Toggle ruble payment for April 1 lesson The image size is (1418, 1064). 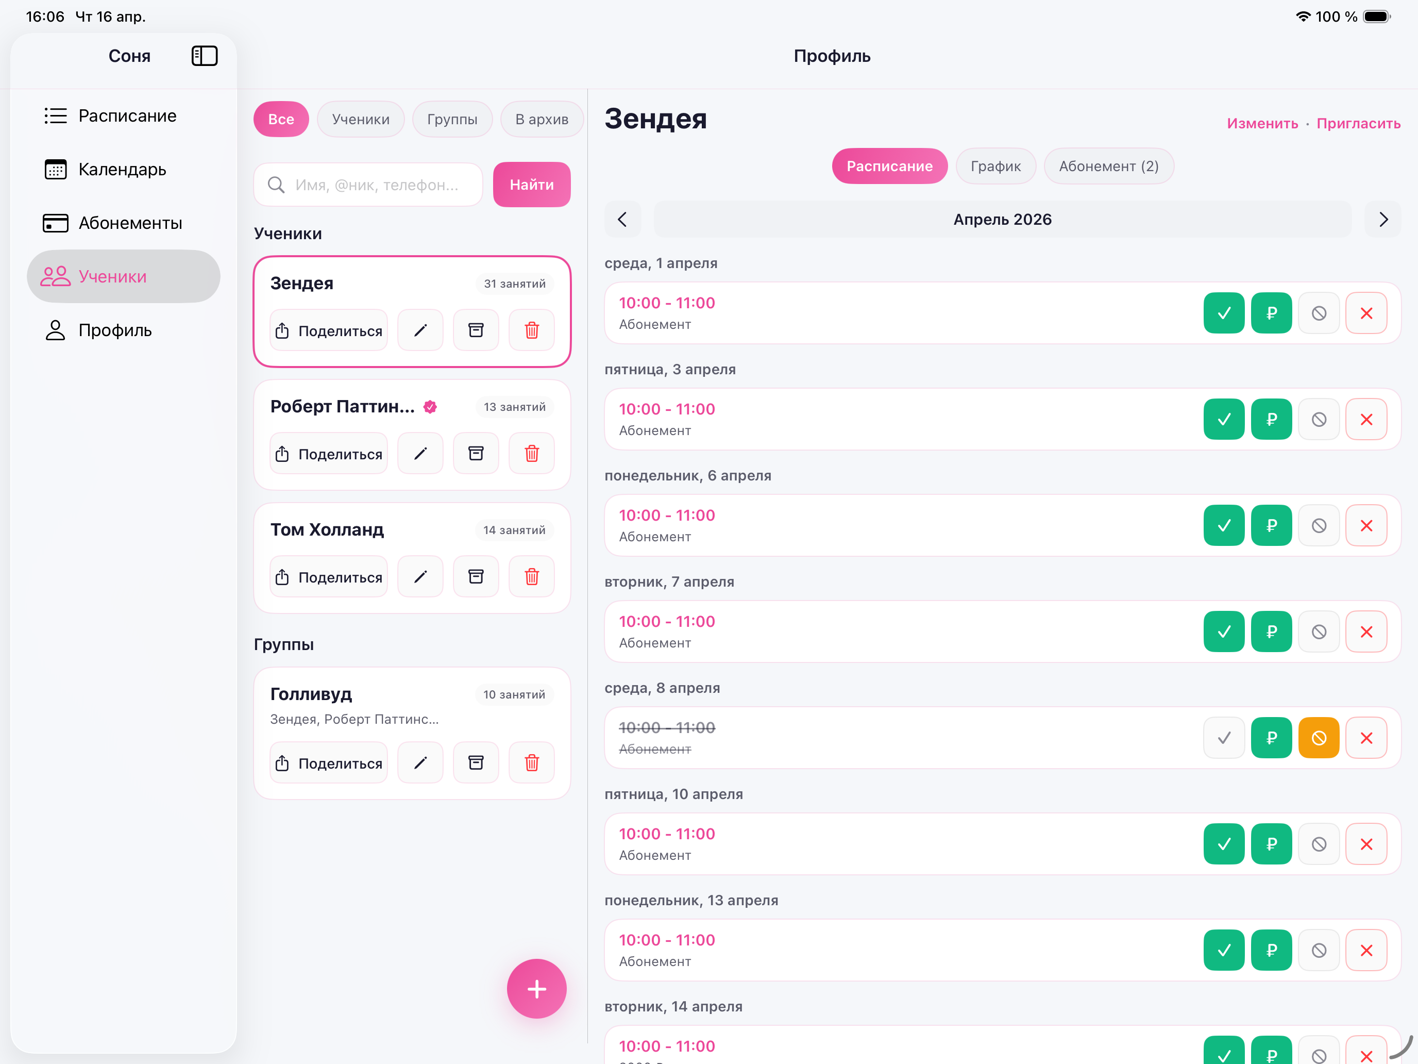pyautogui.click(x=1271, y=313)
